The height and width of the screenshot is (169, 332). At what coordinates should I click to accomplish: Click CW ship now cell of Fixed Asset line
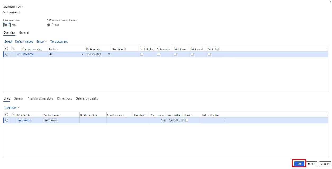coord(142,120)
